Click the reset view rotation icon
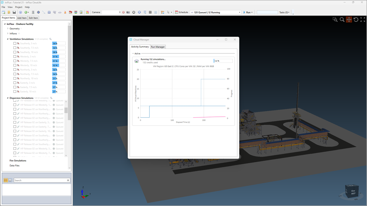The image size is (367, 206). tap(356, 19)
